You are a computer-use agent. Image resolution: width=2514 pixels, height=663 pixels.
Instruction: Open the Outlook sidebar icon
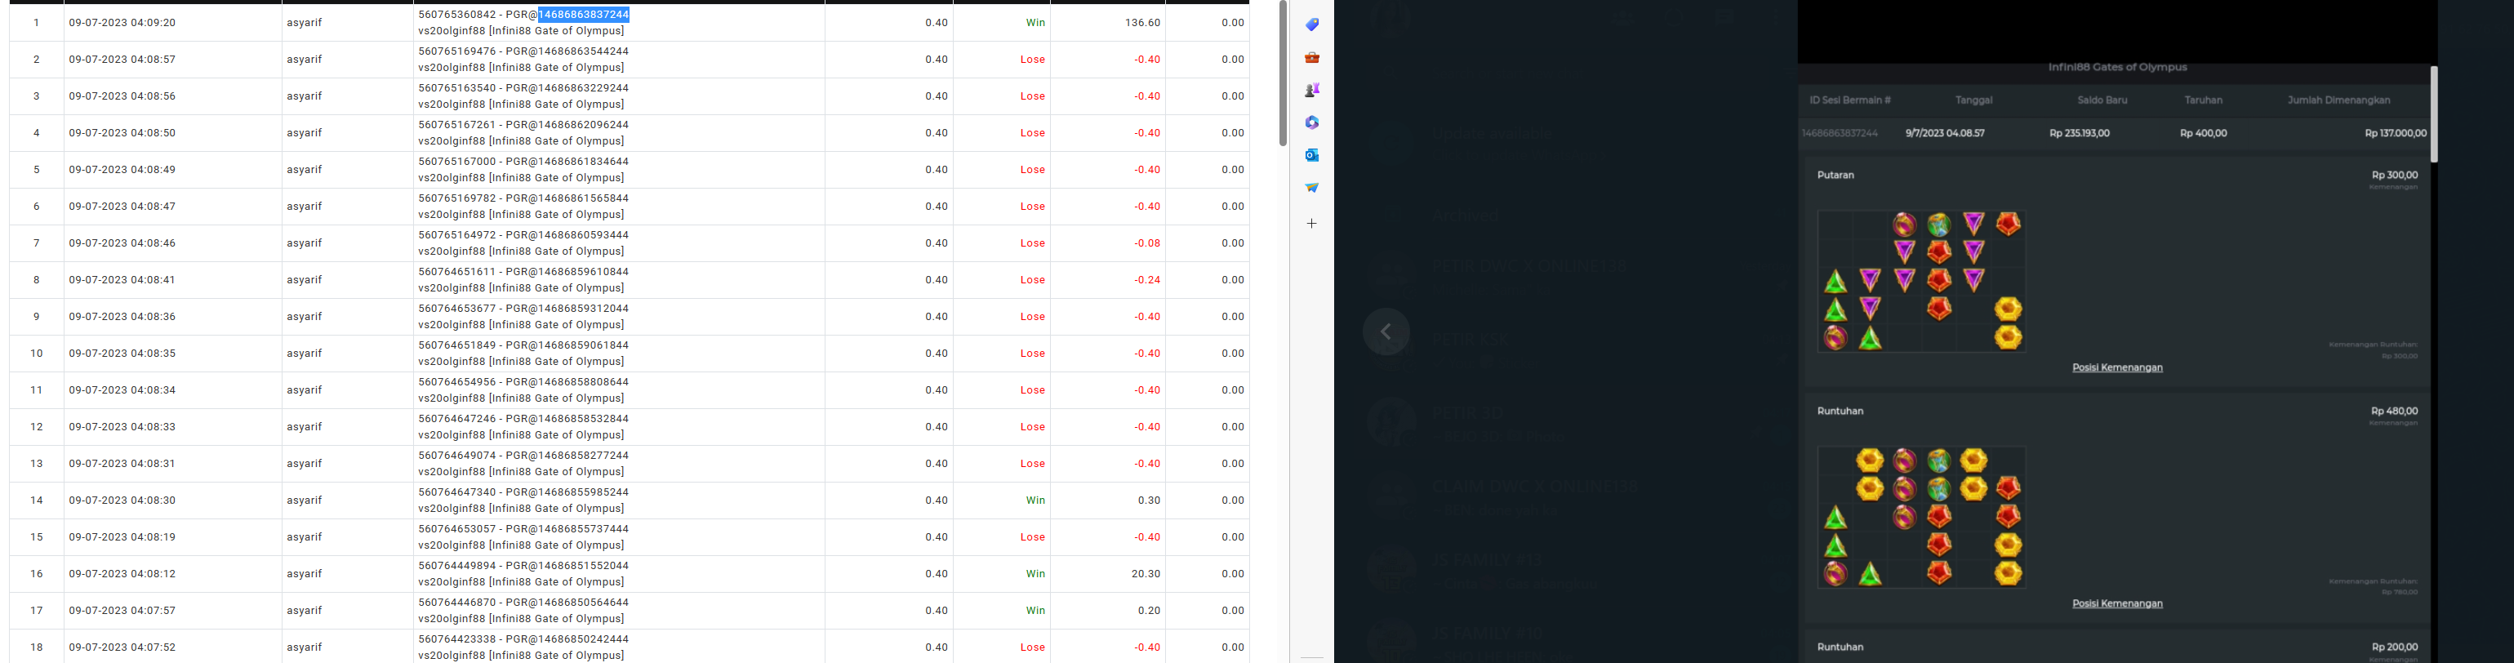pos(1311,154)
